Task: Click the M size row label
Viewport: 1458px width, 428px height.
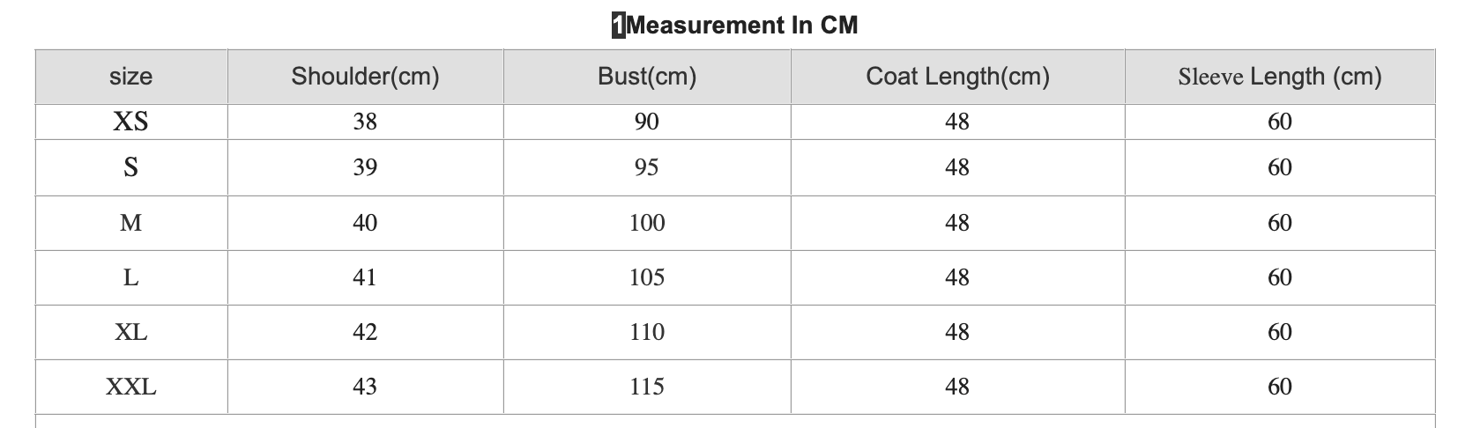Action: [130, 223]
